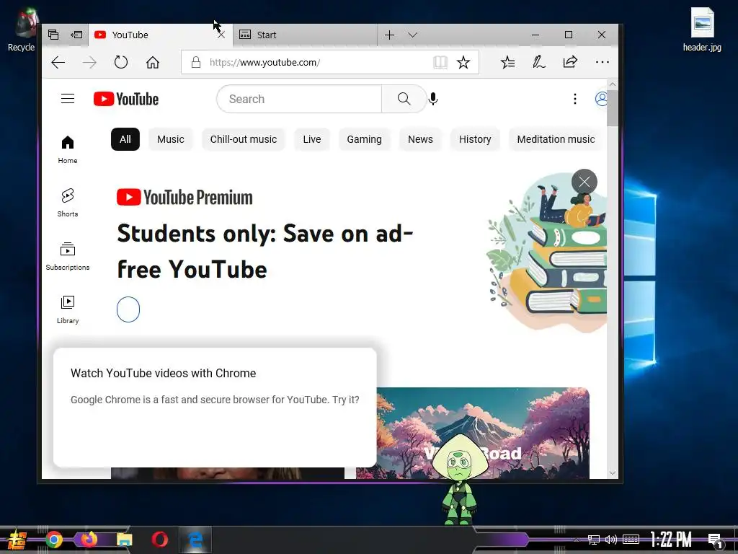Click the scrollbar up arrow
Screen dimensions: 738x554
(613, 84)
